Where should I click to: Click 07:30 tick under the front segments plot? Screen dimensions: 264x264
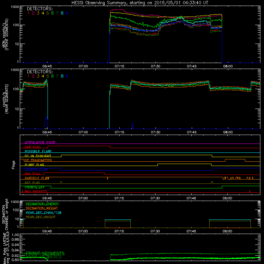click(155, 66)
